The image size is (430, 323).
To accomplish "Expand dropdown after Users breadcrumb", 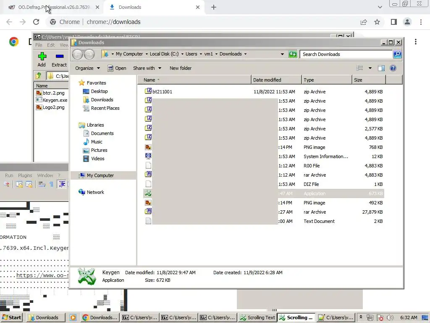I will pos(201,54).
